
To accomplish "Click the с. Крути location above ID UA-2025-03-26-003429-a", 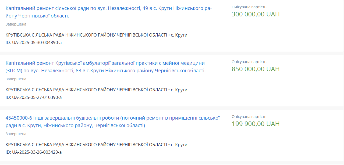I will click(x=179, y=145).
